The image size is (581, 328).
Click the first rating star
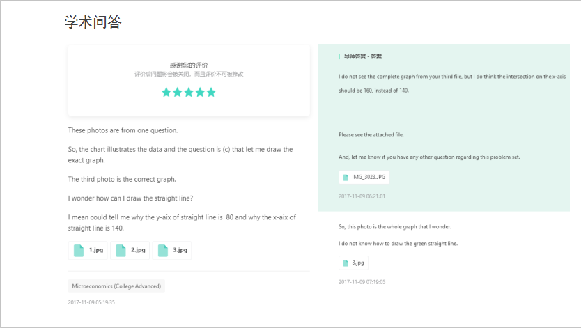point(166,92)
